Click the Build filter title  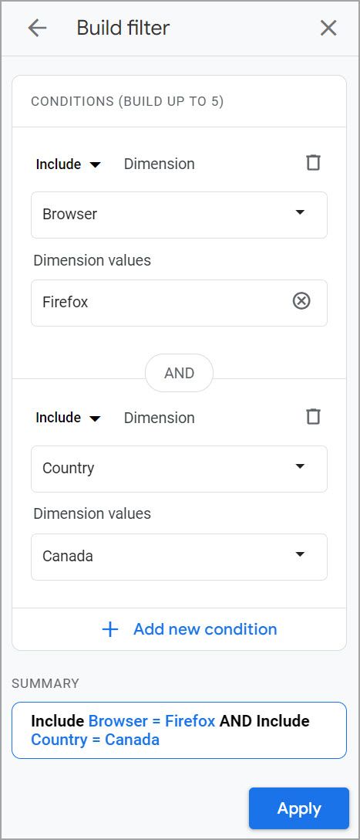click(123, 28)
